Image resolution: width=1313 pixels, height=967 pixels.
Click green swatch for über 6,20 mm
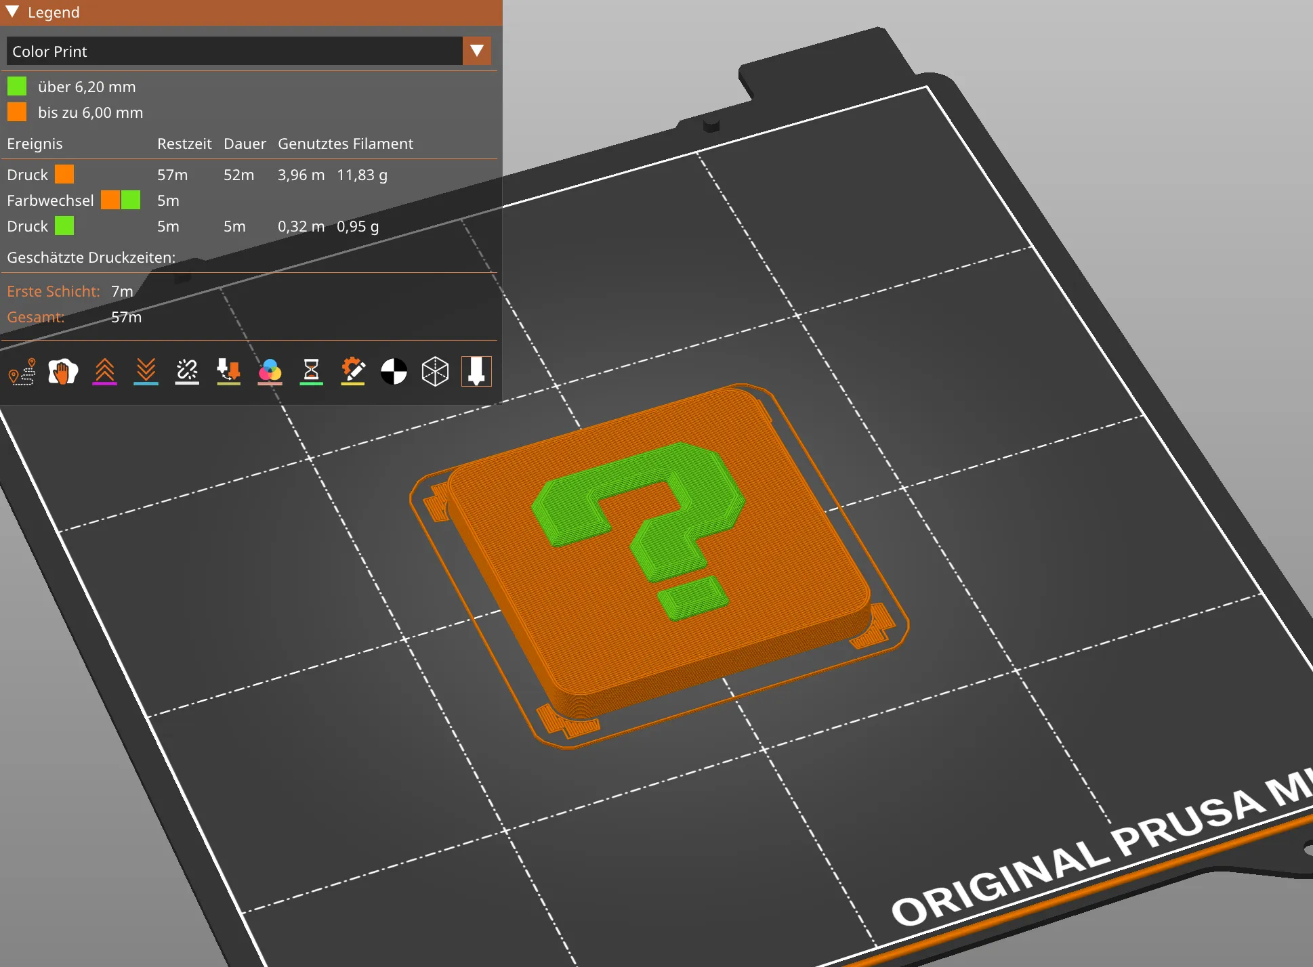tap(17, 87)
